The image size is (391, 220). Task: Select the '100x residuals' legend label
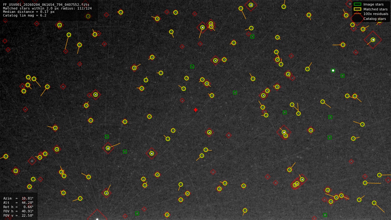376,14
